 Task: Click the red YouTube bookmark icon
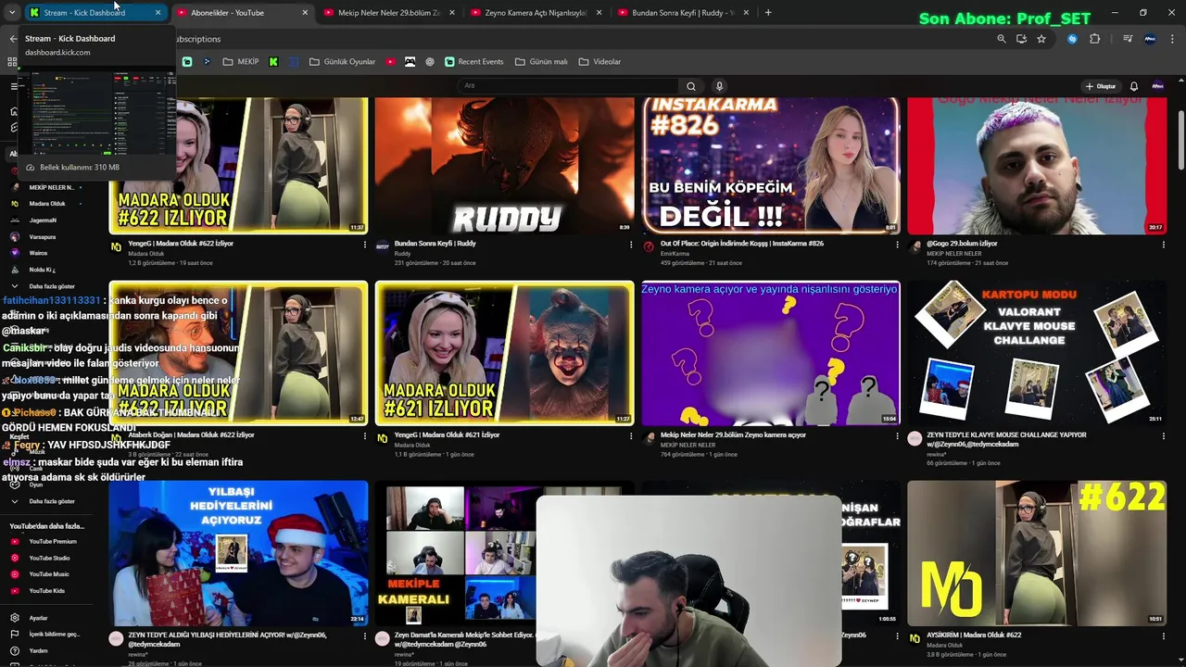(x=390, y=62)
